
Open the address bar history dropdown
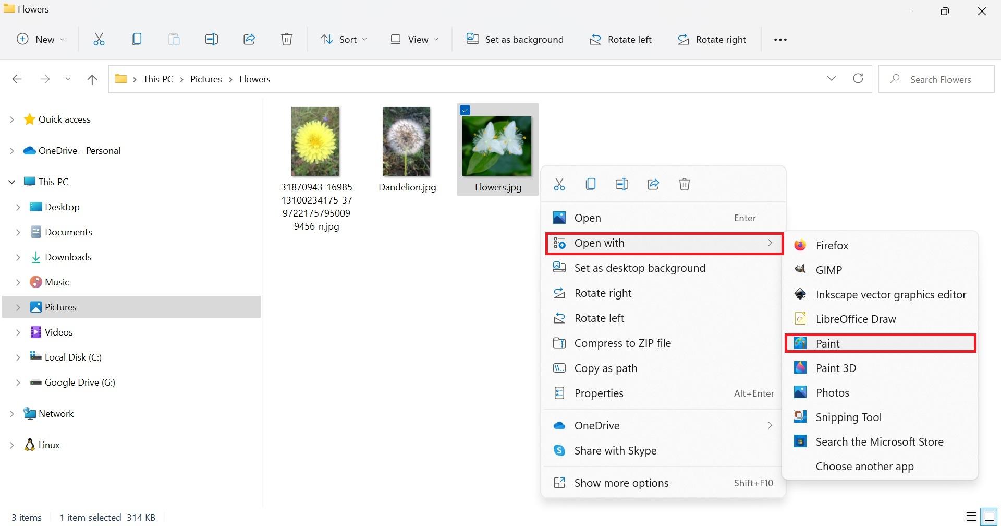tap(832, 79)
